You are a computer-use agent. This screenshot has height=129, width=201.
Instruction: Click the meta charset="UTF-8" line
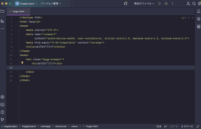tap(42, 30)
